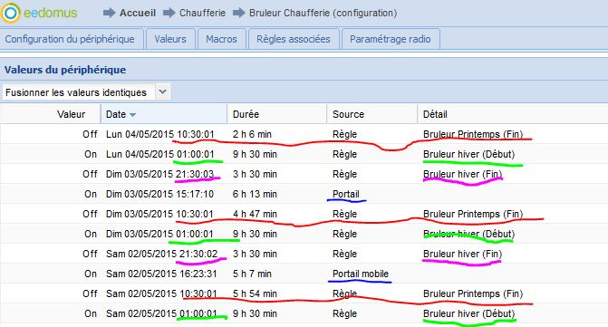Click On value for Dim 03/05/2015 15:17:10
608x327 pixels.
(x=91, y=194)
